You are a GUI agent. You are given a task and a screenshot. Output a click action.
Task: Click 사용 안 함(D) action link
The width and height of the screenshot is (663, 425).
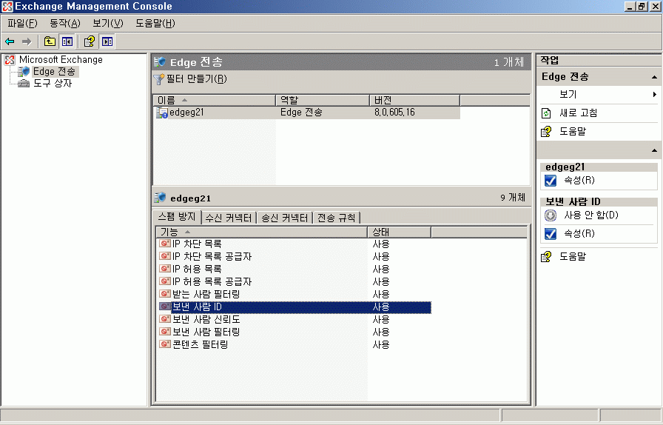(591, 215)
